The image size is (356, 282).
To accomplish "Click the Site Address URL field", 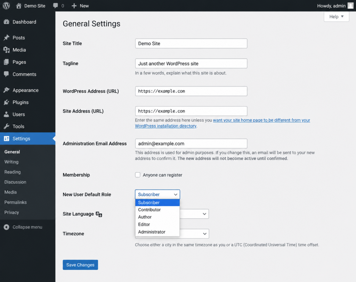I will [x=191, y=111].
